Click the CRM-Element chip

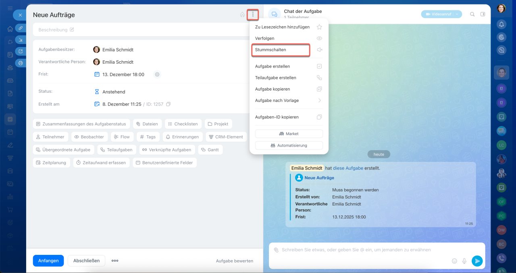226,137
